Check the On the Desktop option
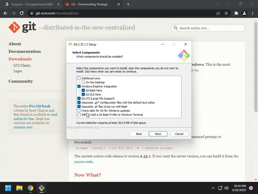258x194 pixels. (x=83, y=82)
